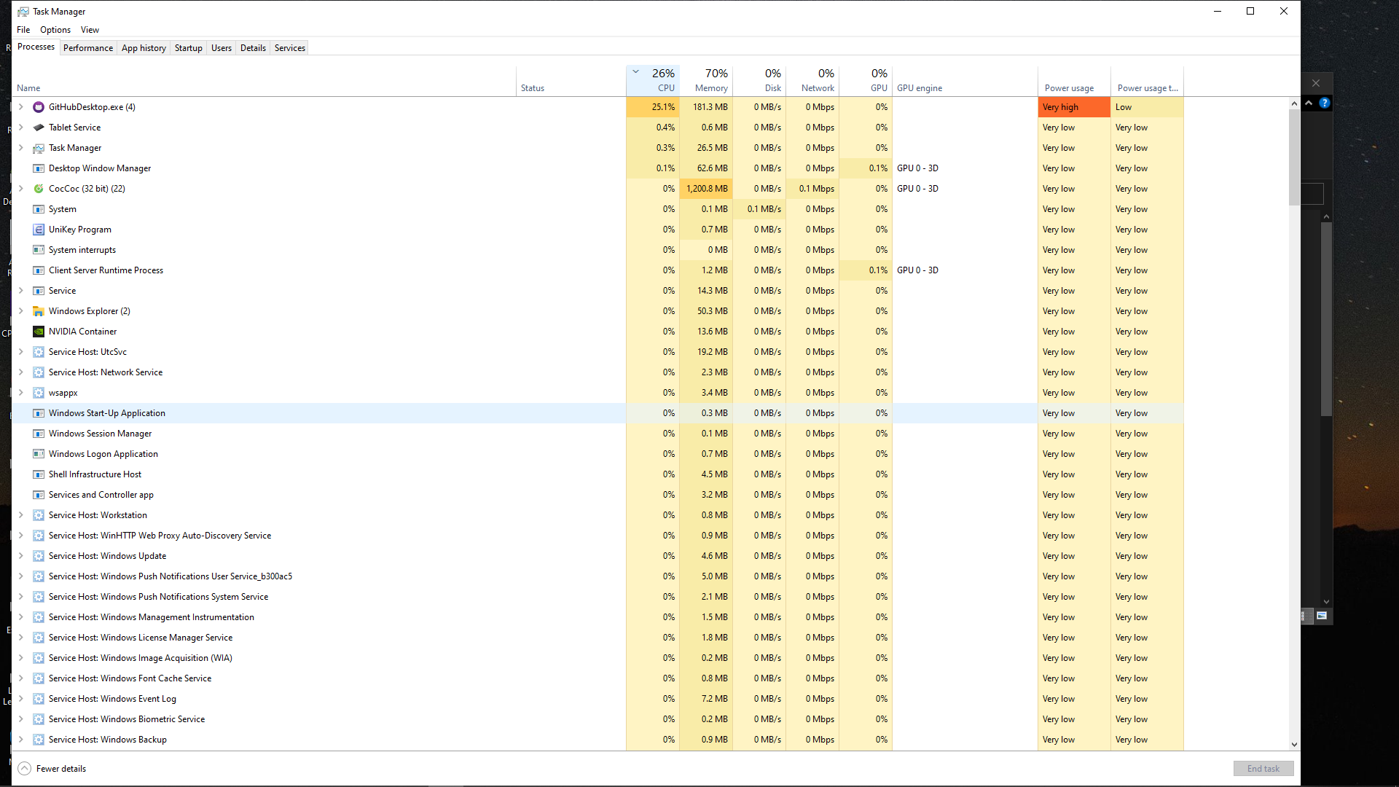Click the Services and Controller app icon

[x=39, y=495]
